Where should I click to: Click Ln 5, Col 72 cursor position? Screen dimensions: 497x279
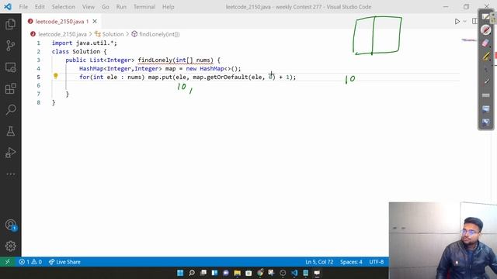click(x=319, y=262)
